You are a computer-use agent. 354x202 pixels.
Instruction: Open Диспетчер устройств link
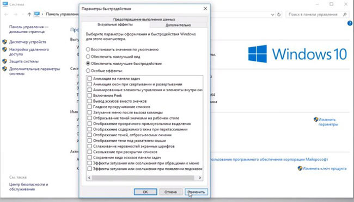(x=28, y=42)
